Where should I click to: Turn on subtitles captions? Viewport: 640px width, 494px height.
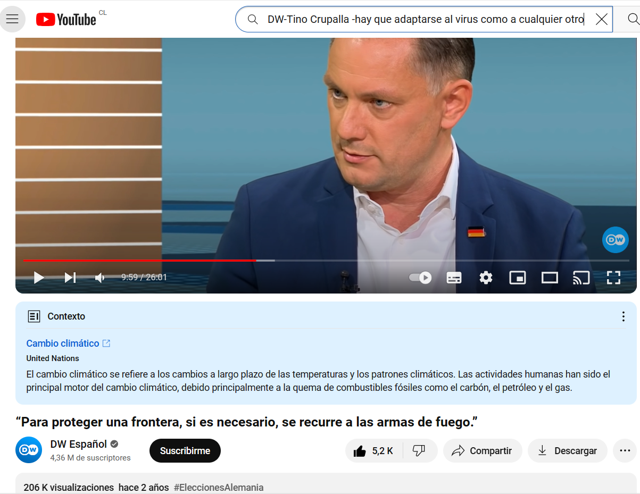[454, 277]
